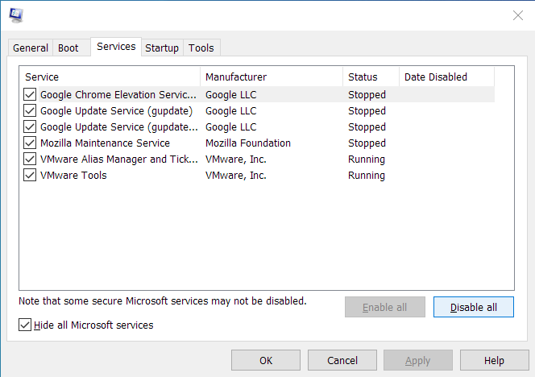The width and height of the screenshot is (535, 377).
Task: Open the Boot tab
Action: (x=68, y=48)
